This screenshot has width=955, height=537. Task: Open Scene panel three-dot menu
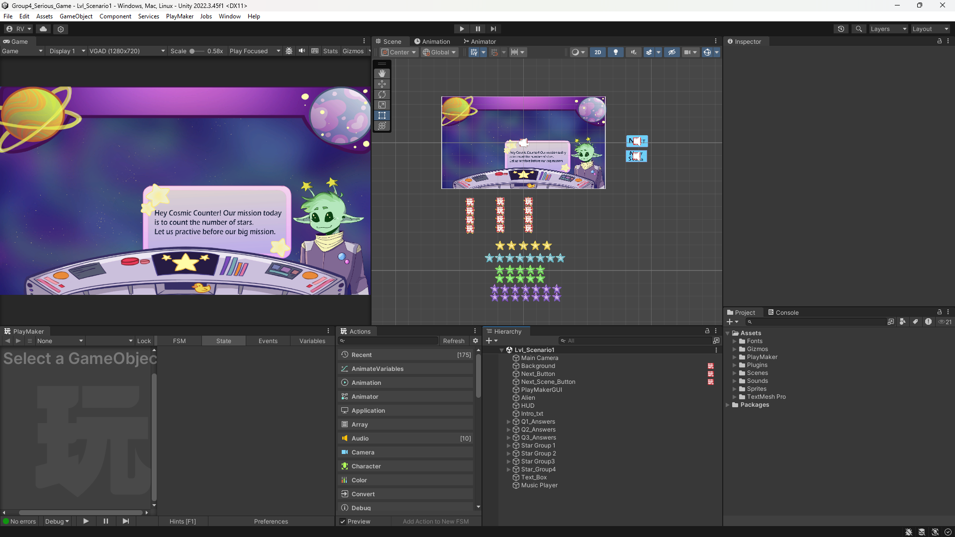click(x=716, y=41)
